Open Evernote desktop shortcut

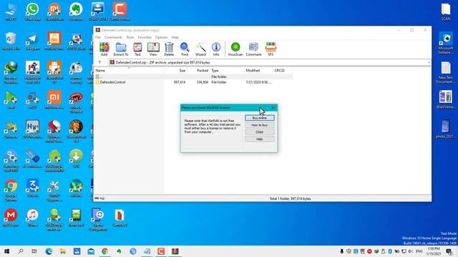pos(76,11)
